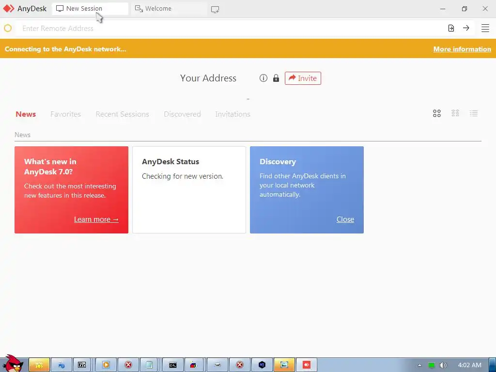Click 'Connecting to the AnyDesk network...' banner text
This screenshot has height=372, width=496.
[65, 49]
